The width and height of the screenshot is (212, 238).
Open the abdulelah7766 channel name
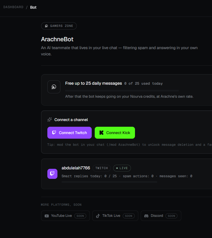(76, 168)
